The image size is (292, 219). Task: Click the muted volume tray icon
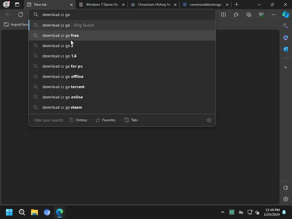257,212
